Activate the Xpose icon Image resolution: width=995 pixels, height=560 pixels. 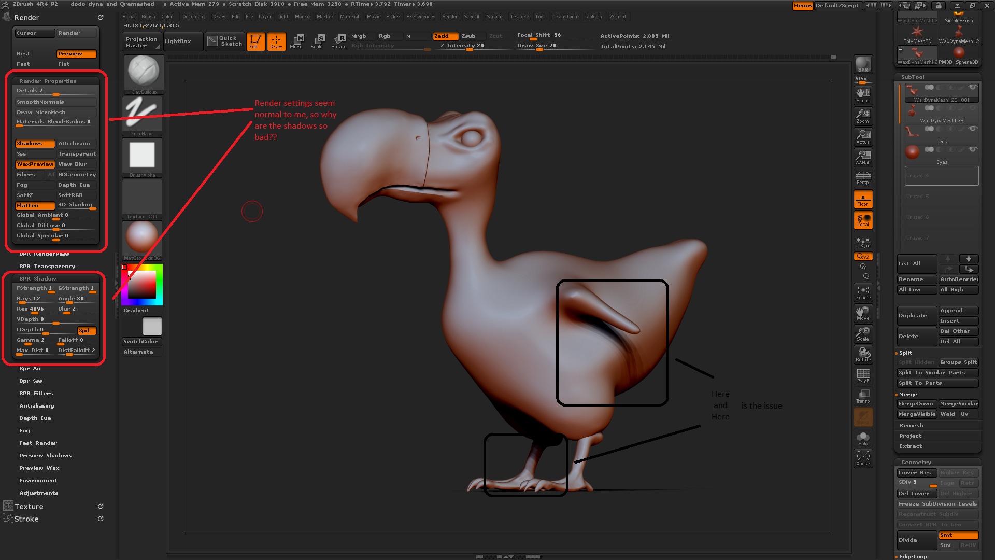point(863,458)
